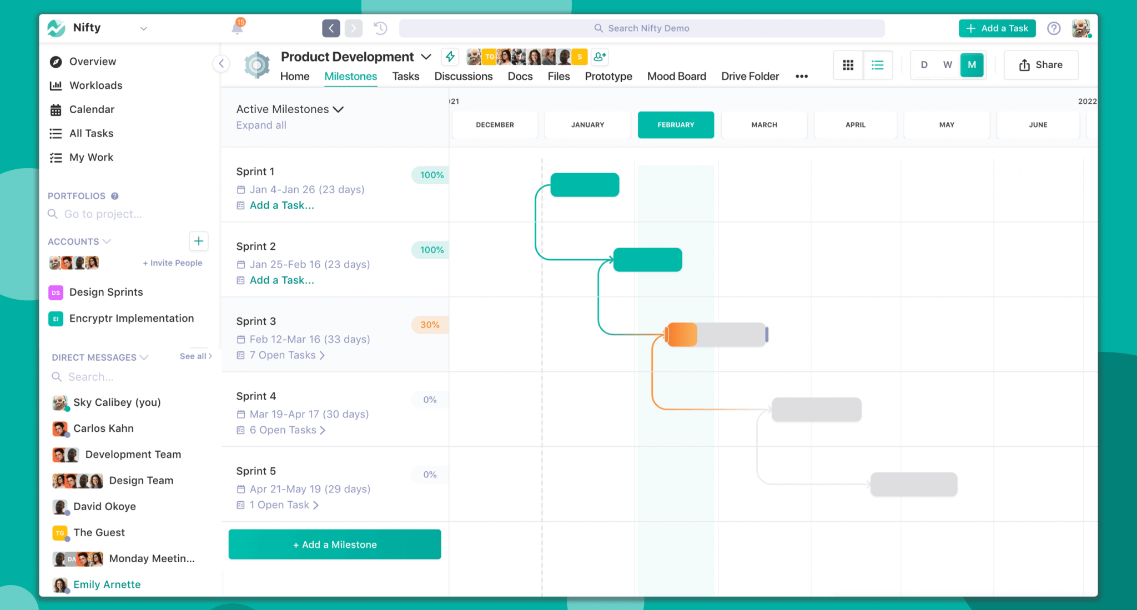Viewport: 1137px width, 610px height.
Task: Switch timeline to Month view
Action: click(972, 65)
